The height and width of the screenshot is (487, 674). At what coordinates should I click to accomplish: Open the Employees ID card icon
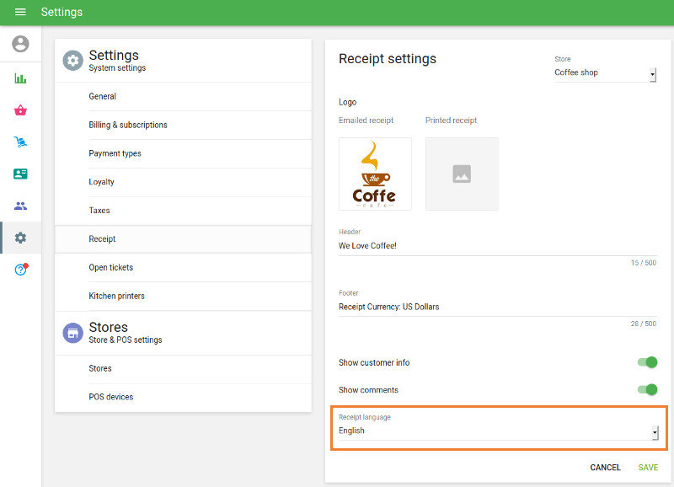coord(20,174)
